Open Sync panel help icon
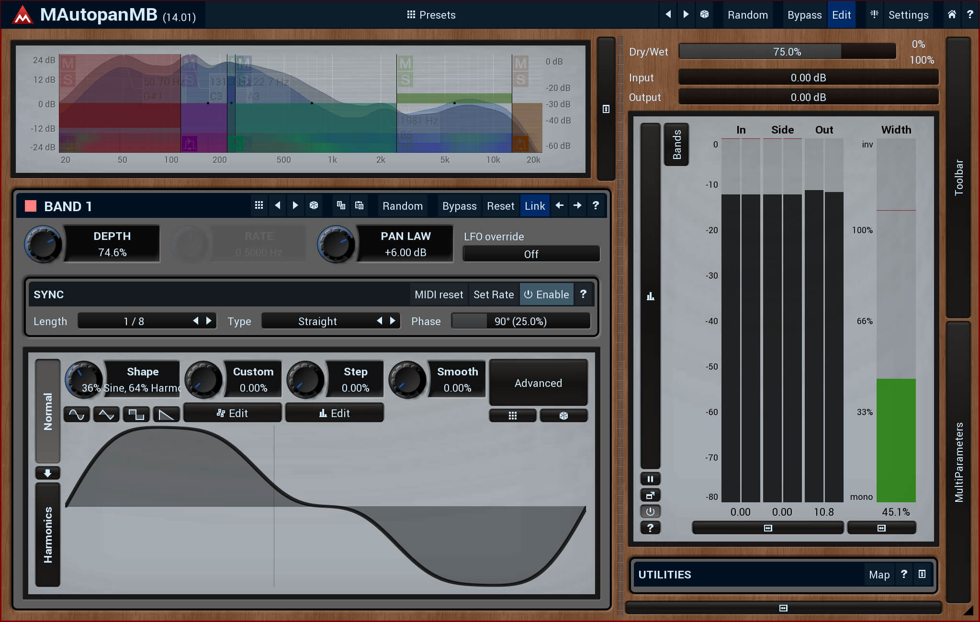 583,294
